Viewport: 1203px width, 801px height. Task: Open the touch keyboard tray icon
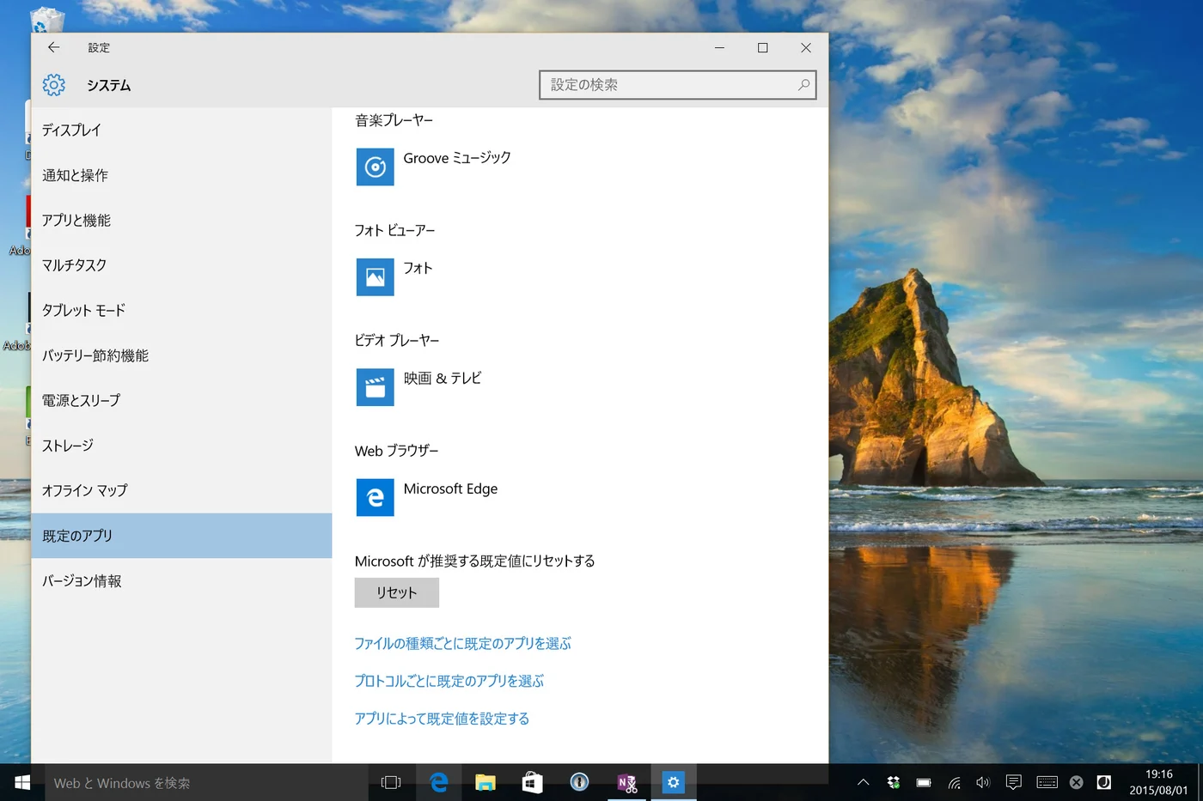(1047, 782)
